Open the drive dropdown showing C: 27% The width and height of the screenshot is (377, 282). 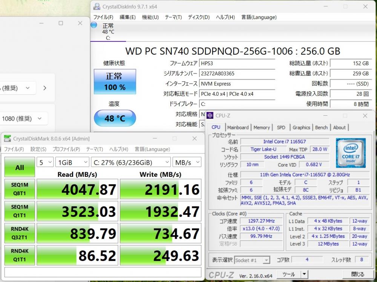pos(131,162)
